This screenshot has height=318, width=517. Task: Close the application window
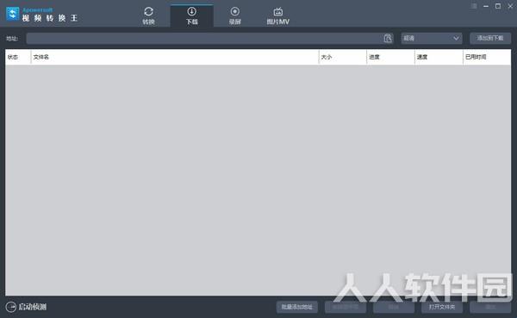point(510,6)
